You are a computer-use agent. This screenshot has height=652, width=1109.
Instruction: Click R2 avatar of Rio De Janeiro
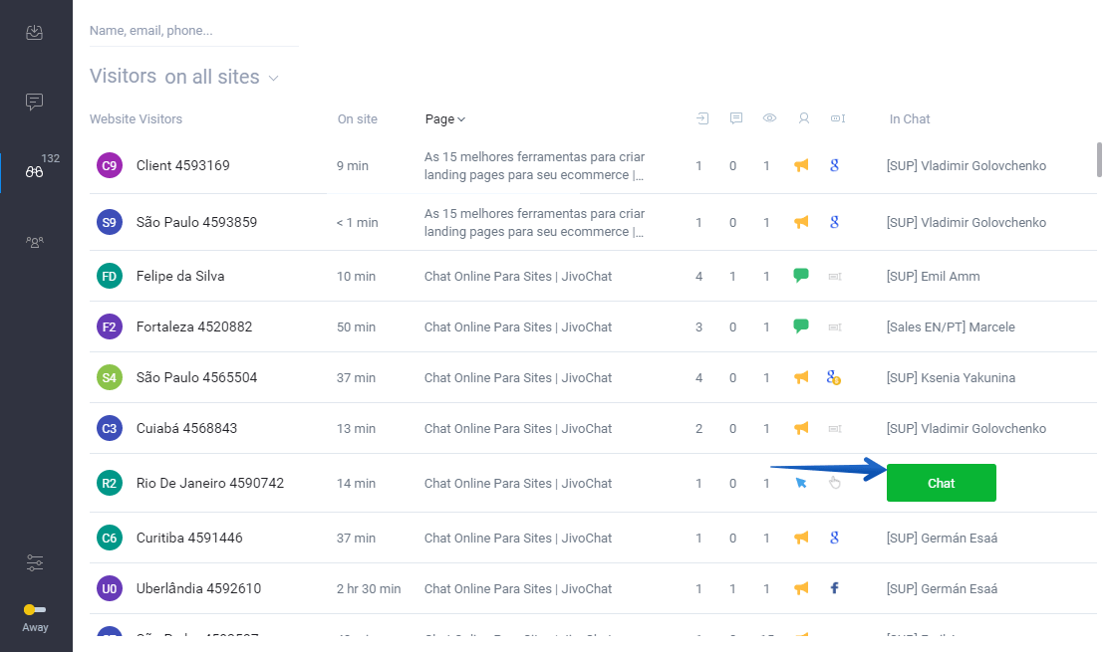(110, 484)
